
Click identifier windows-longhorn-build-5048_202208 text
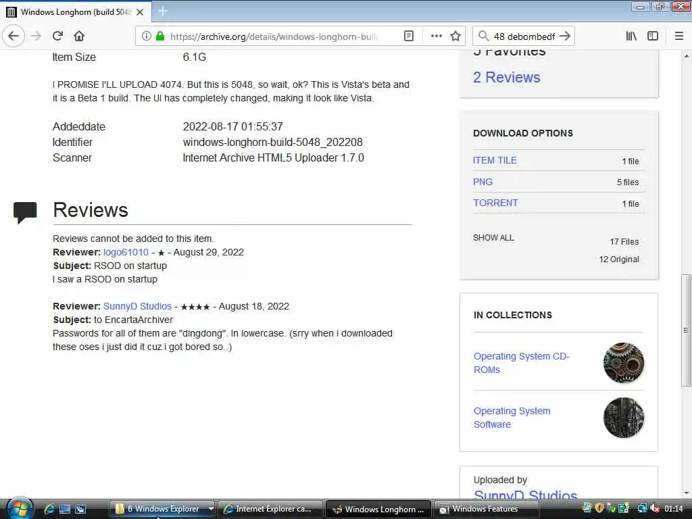[272, 142]
